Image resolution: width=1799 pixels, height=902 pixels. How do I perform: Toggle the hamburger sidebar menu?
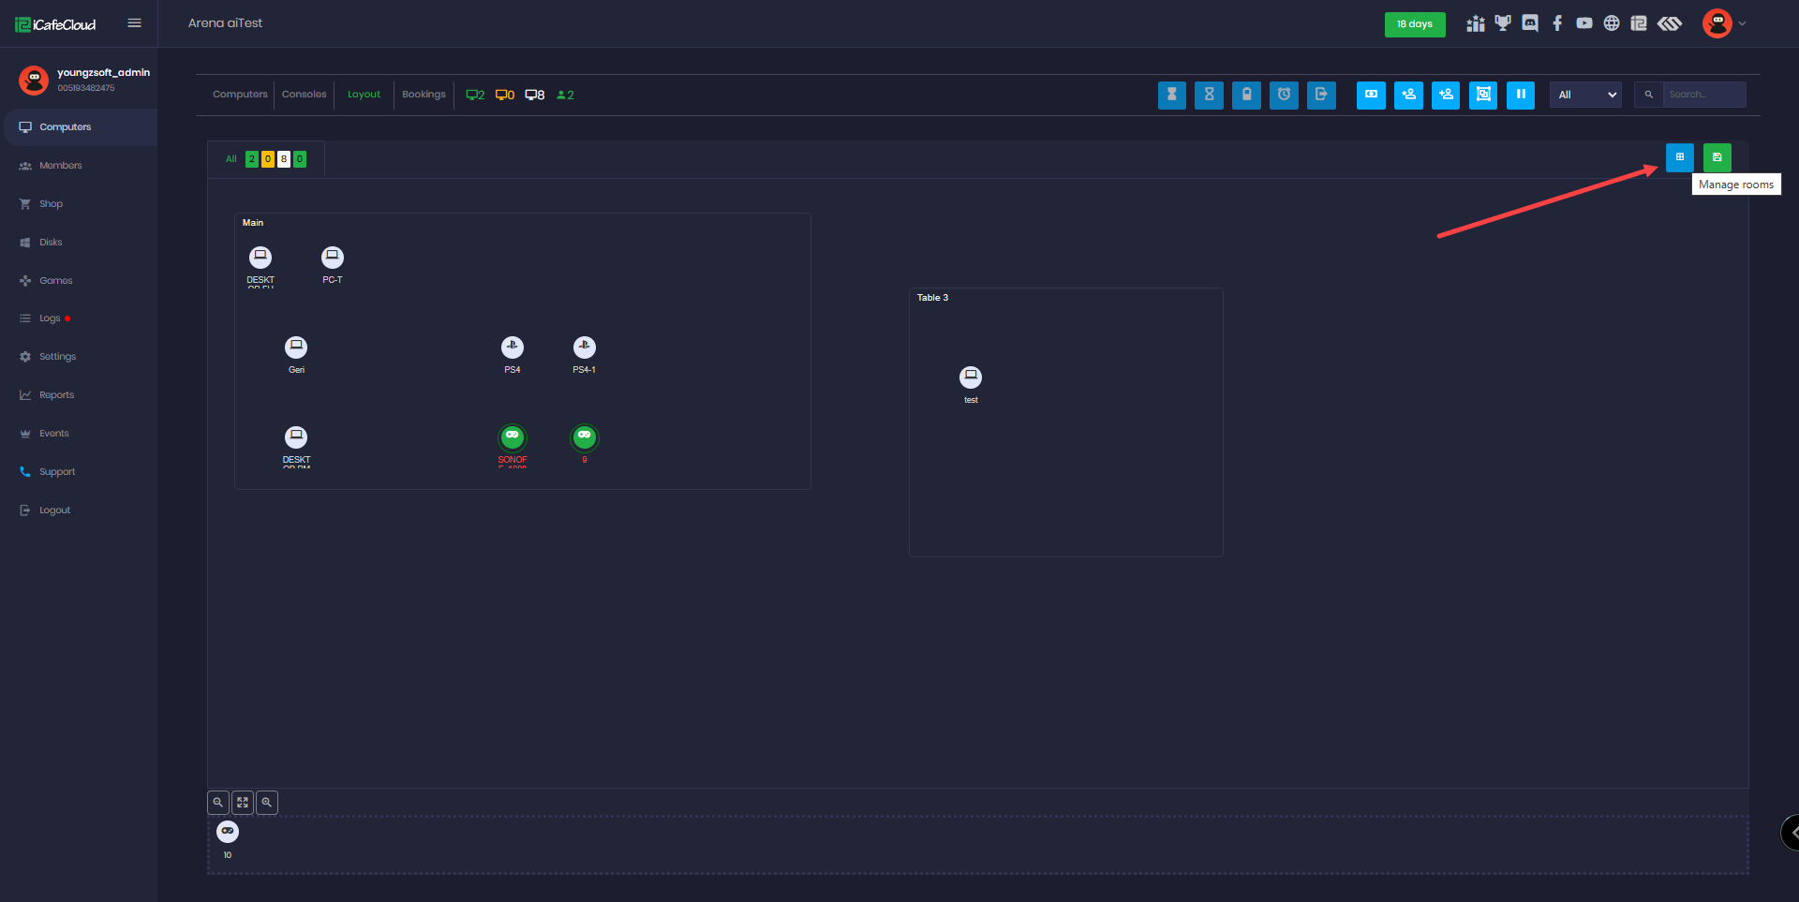point(135,23)
